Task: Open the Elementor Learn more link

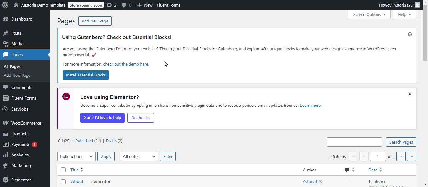Action: 311,106
